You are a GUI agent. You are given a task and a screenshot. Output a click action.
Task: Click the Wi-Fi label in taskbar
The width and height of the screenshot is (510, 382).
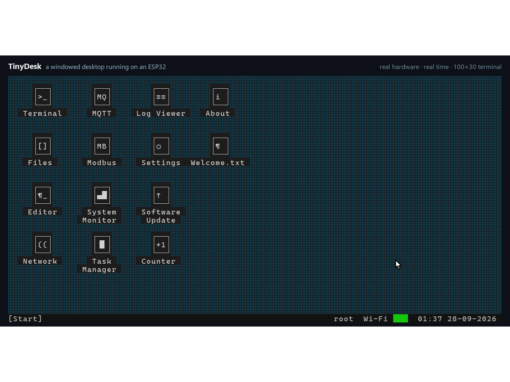[x=376, y=319]
